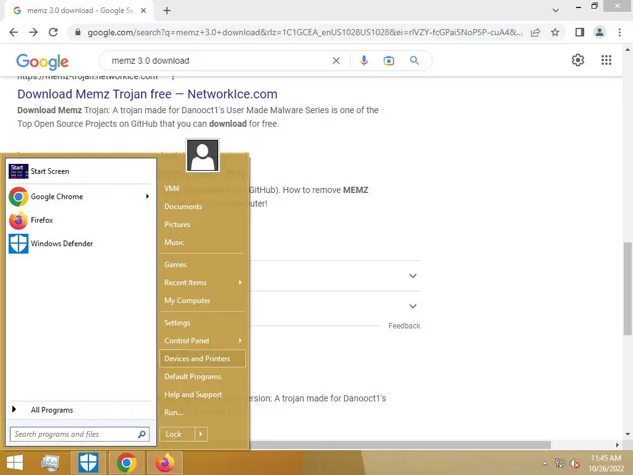
Task: Search by image with the camera icon
Action: pos(389,61)
